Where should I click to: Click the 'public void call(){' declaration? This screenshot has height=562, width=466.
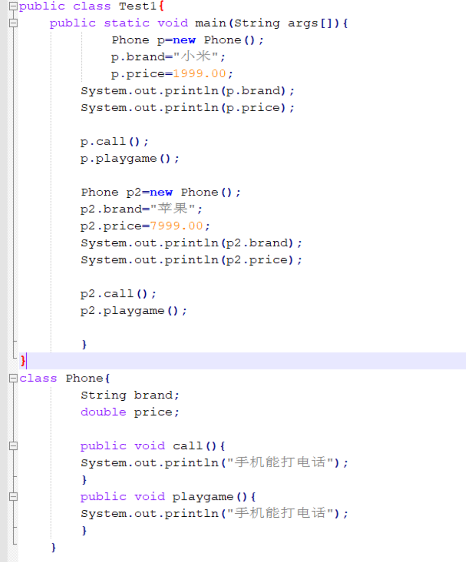coord(153,446)
